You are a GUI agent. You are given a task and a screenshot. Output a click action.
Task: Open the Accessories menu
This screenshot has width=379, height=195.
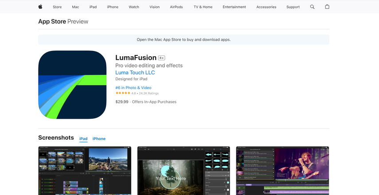266,7
